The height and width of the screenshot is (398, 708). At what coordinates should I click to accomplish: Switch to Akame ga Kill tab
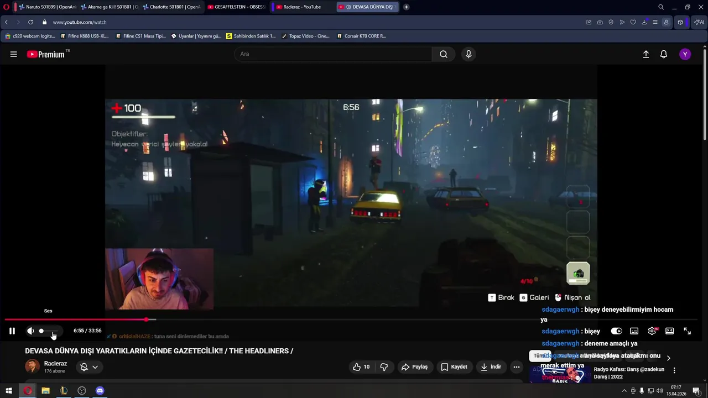pos(108,7)
